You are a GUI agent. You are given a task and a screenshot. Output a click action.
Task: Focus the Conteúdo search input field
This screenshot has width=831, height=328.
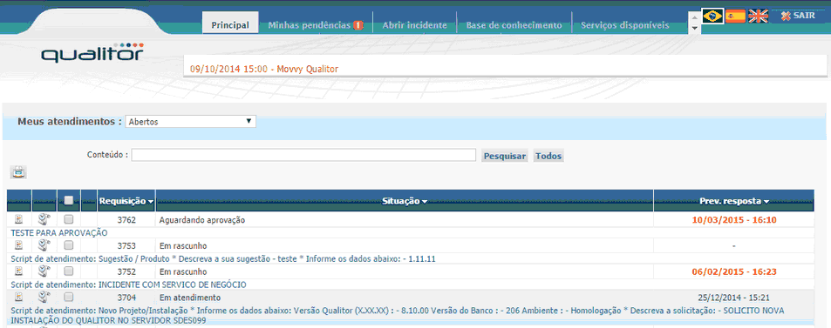tap(303, 155)
